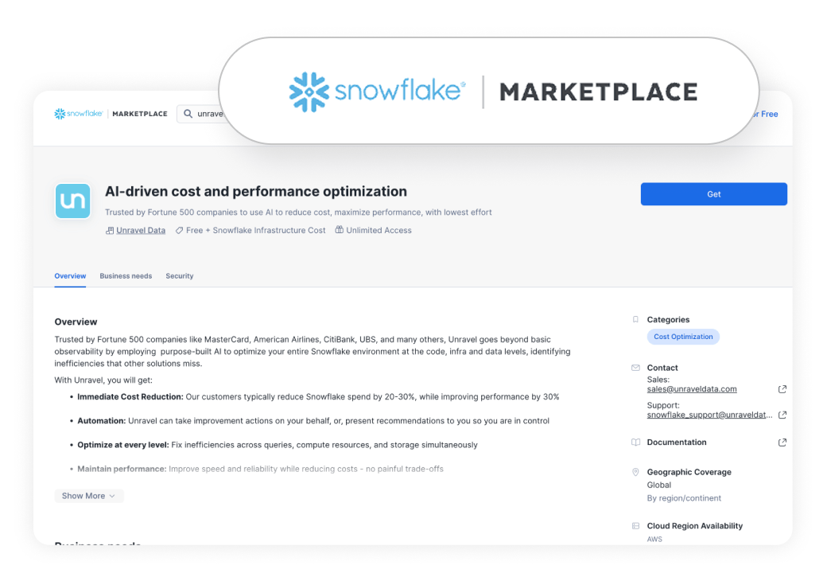The image size is (827, 581).
Task: Click the 'With Unravel, you will get:' line
Action: pos(103,380)
